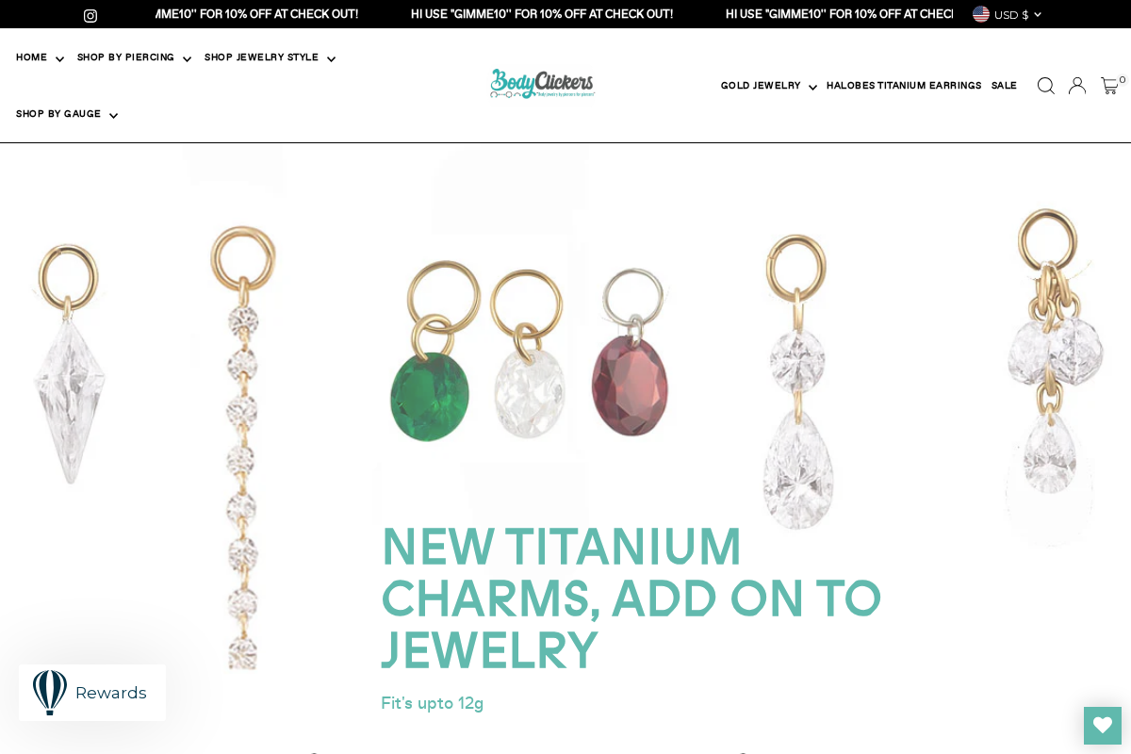Open the Instagram icon link
Image resolution: width=1131 pixels, height=754 pixels.
[90, 15]
